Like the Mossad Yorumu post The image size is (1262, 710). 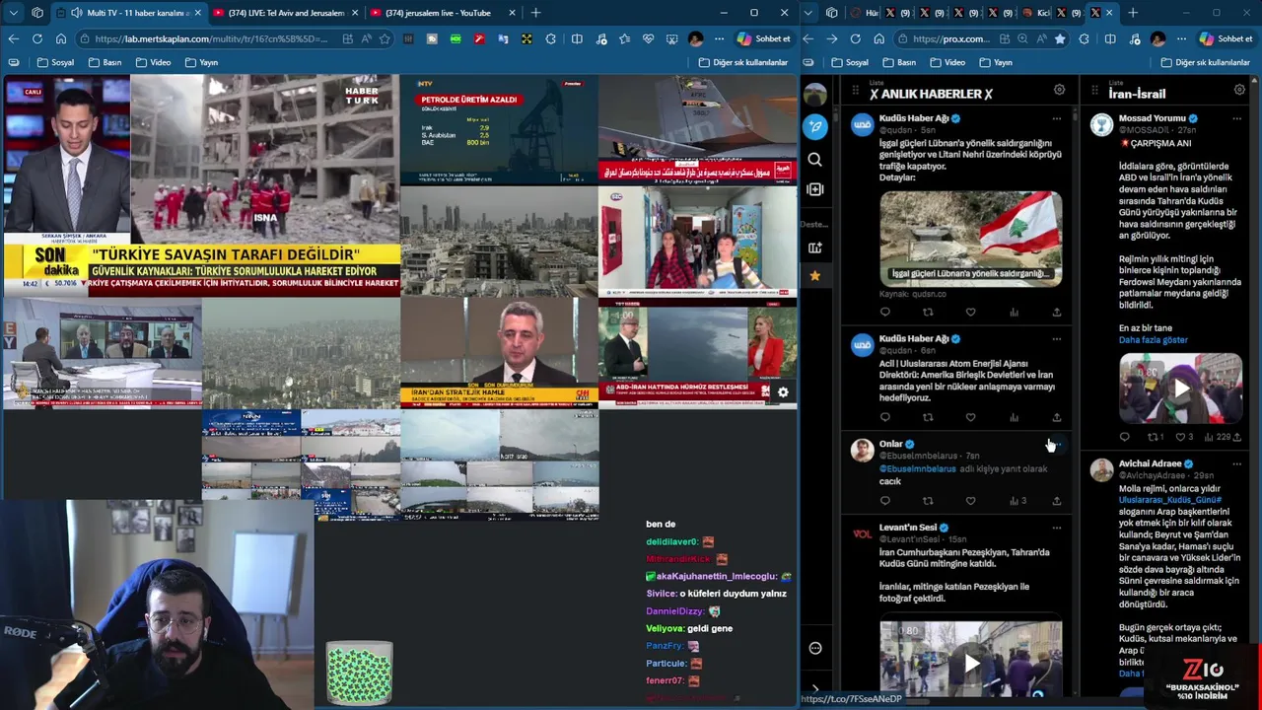1180,437
